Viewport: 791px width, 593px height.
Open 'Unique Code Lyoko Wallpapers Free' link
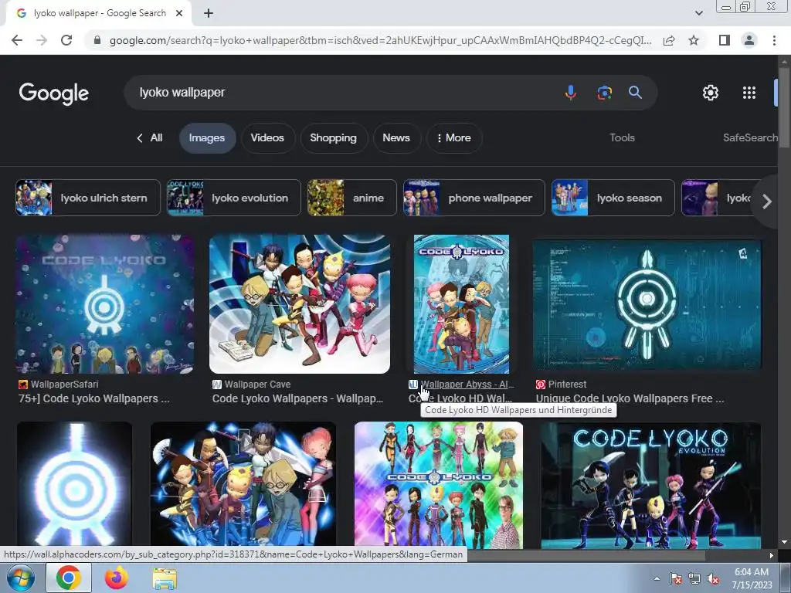tap(630, 398)
